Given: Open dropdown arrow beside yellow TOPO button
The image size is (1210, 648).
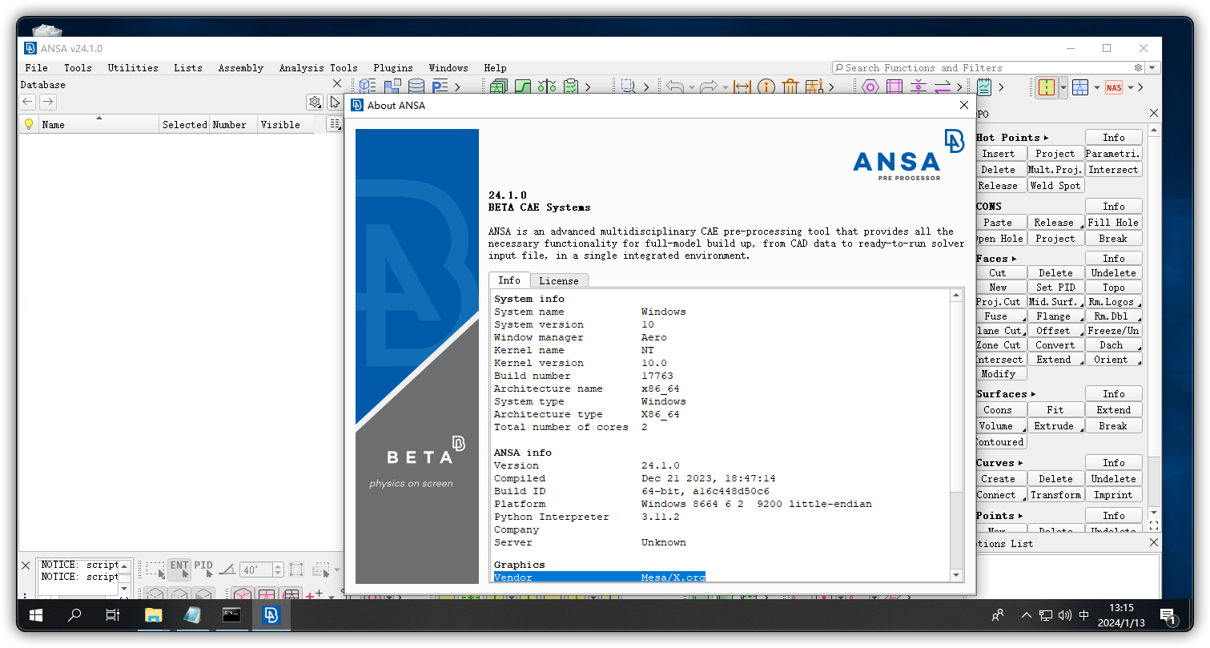Looking at the screenshot, I should click(x=1063, y=87).
